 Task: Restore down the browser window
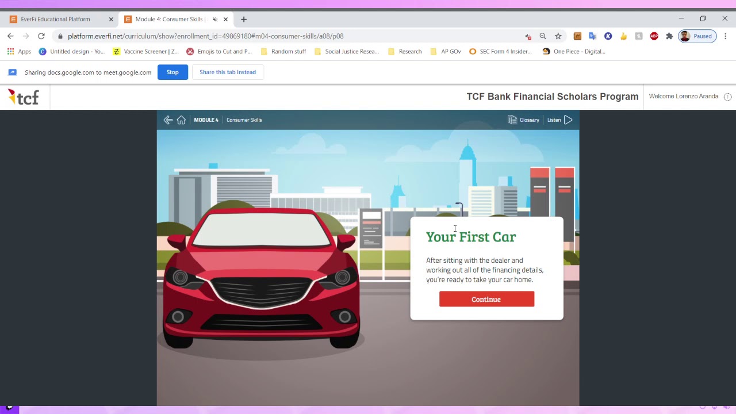click(703, 18)
